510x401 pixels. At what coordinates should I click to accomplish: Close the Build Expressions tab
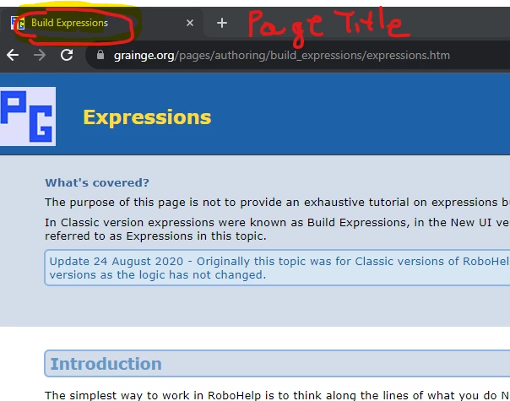[190, 23]
